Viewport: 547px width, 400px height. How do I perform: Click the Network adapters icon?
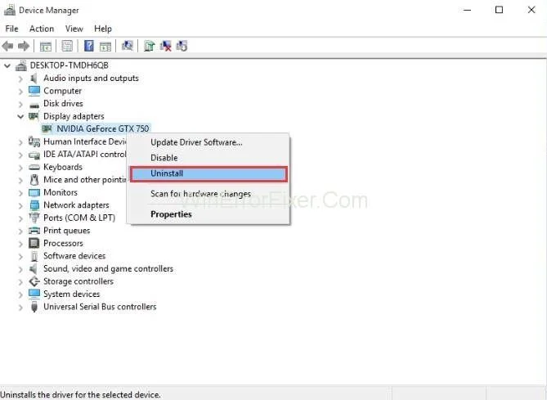tap(34, 205)
